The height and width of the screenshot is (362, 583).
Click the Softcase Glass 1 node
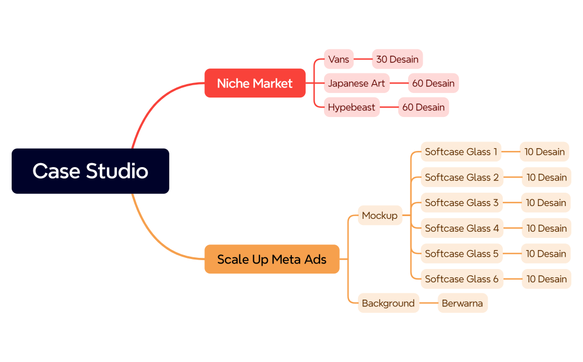pyautogui.click(x=460, y=151)
